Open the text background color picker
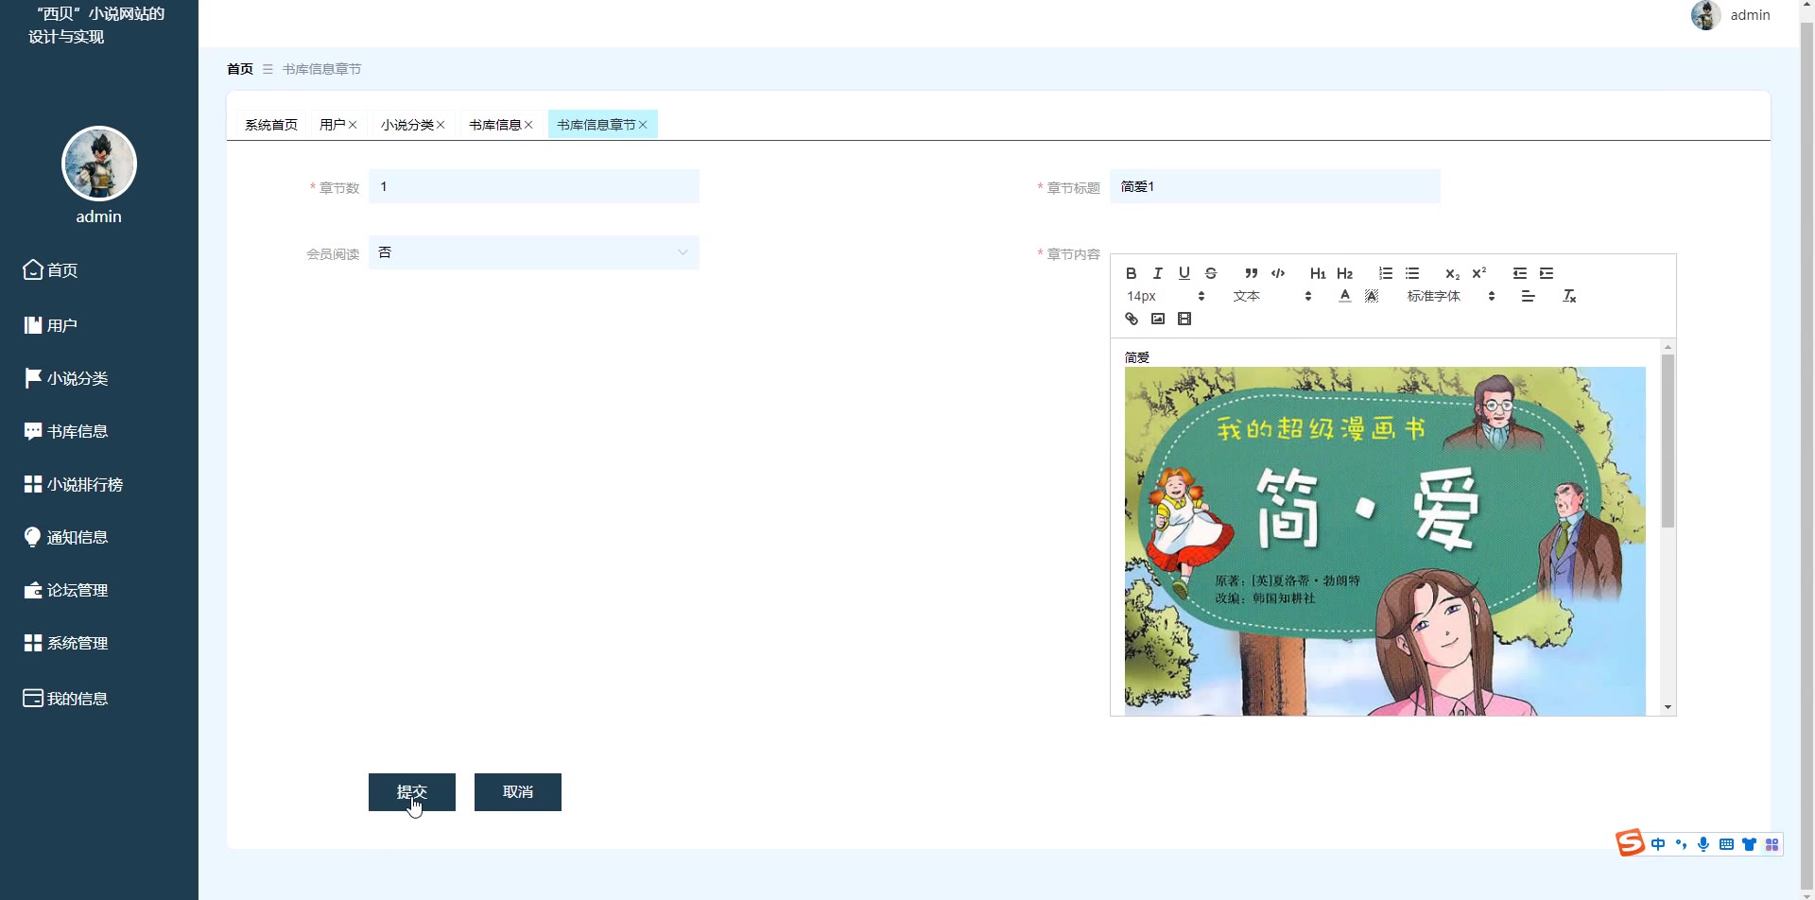 1372,296
